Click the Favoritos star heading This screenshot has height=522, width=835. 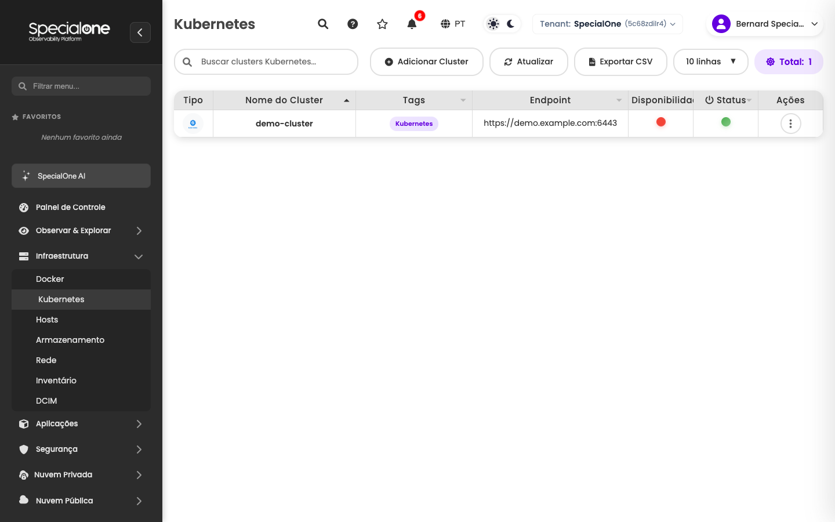pos(36,117)
